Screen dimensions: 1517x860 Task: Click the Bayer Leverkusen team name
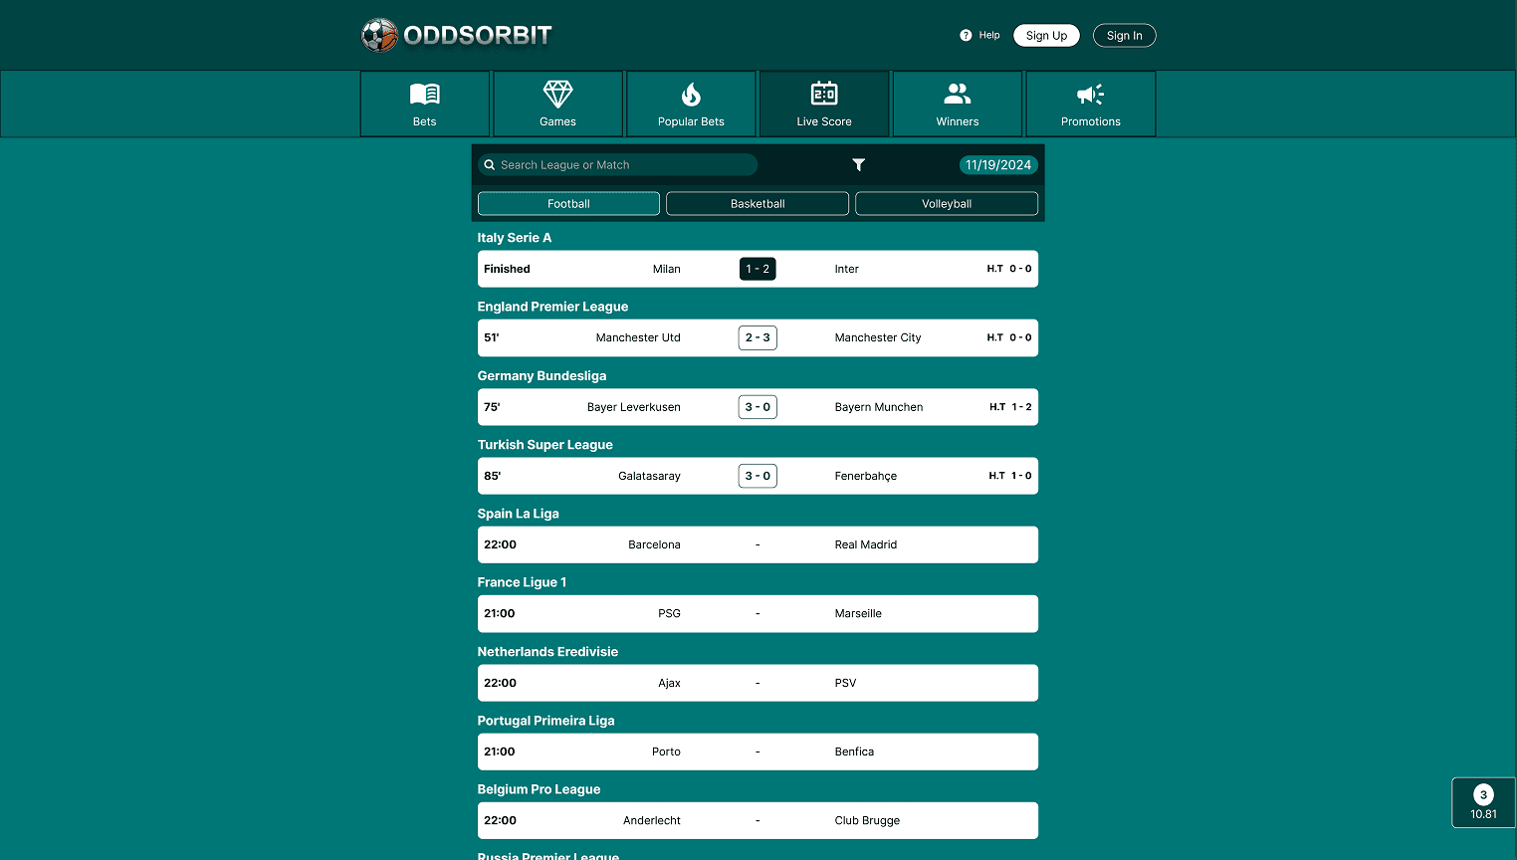tap(634, 407)
